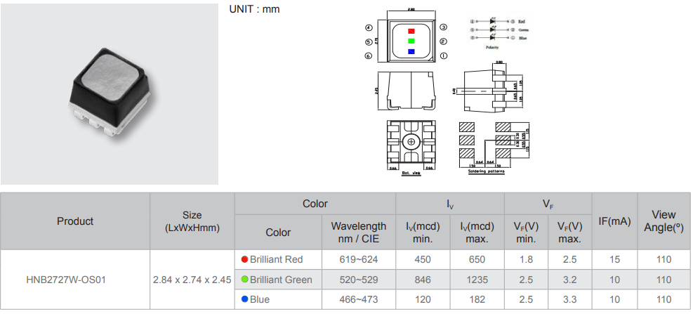The width and height of the screenshot is (693, 314).
Task: Click the green dot beside Brilliant Green
Action: pyautogui.click(x=244, y=280)
